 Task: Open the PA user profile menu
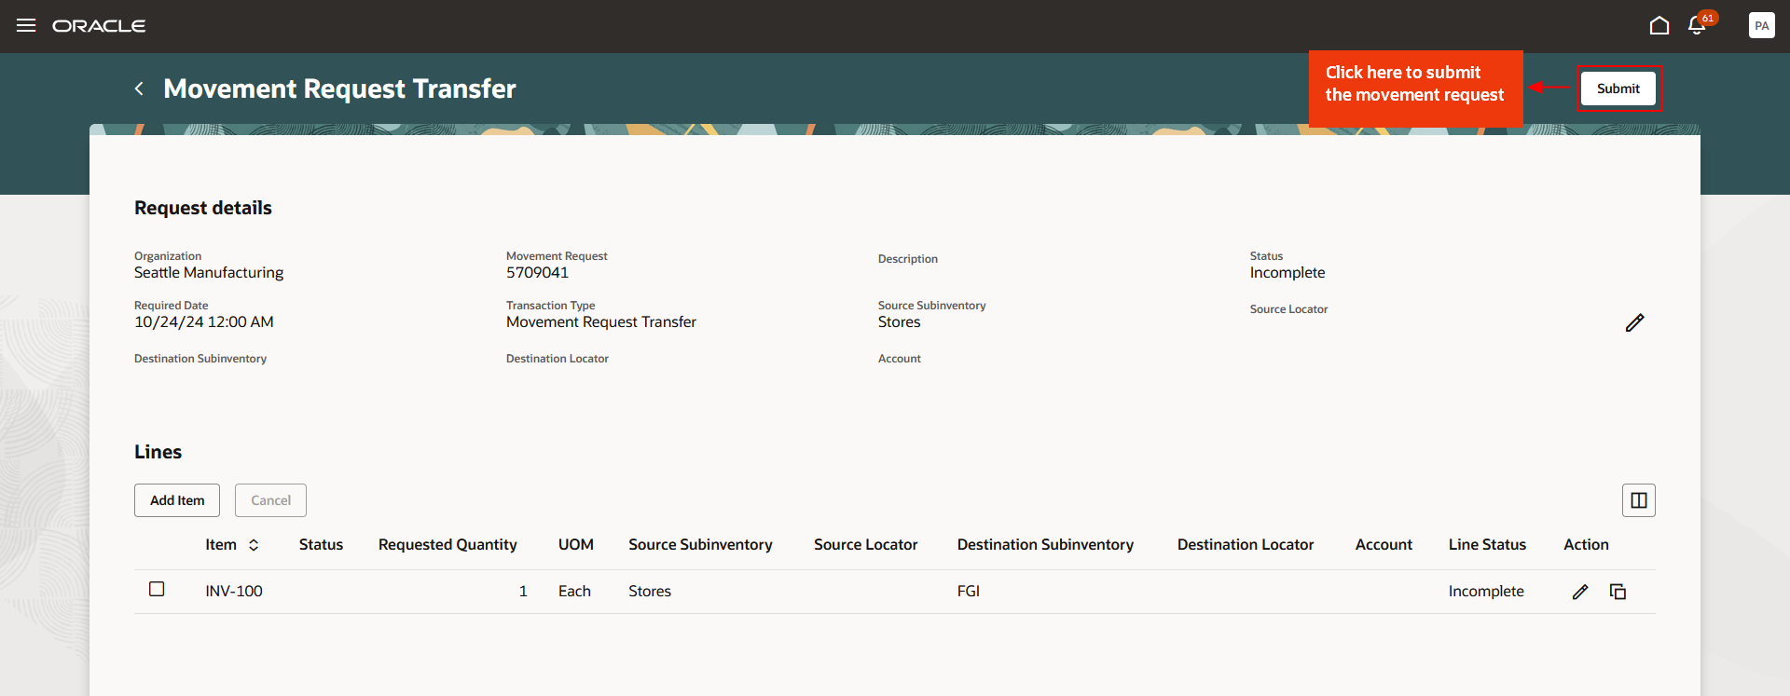point(1761,25)
